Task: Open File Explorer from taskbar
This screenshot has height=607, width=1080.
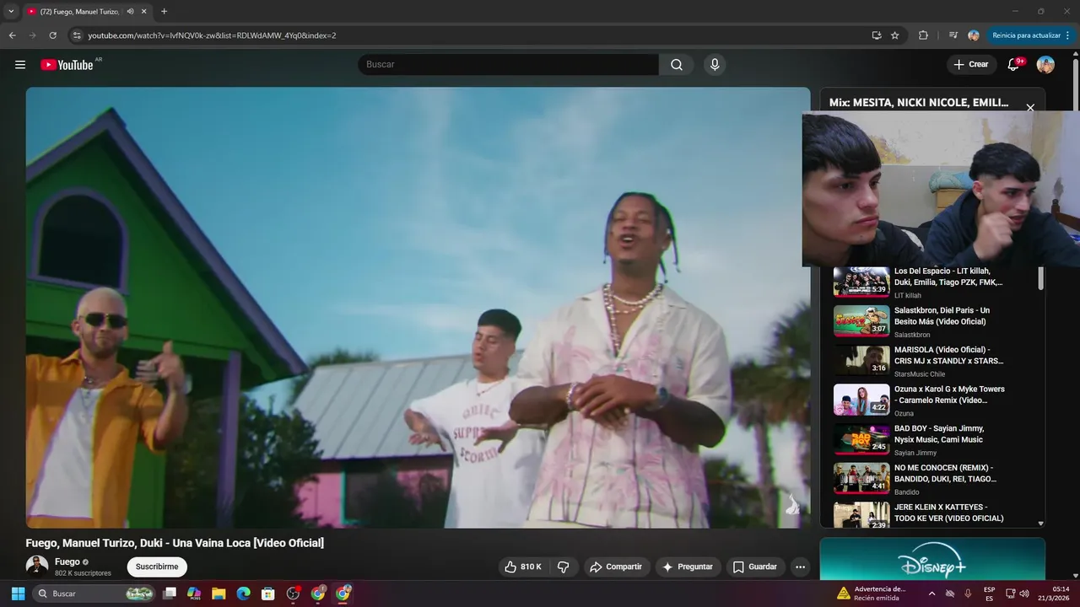Action: [x=219, y=594]
